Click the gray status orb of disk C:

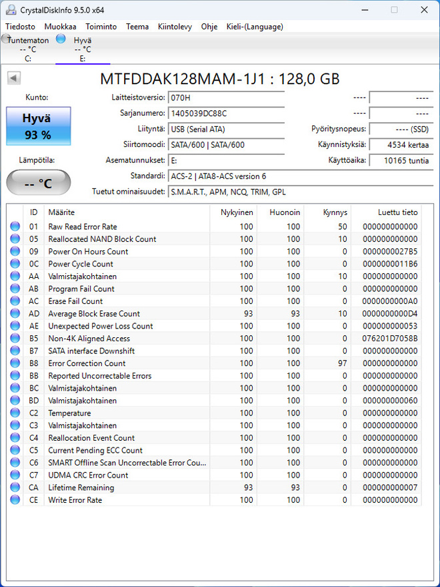tap(6, 38)
